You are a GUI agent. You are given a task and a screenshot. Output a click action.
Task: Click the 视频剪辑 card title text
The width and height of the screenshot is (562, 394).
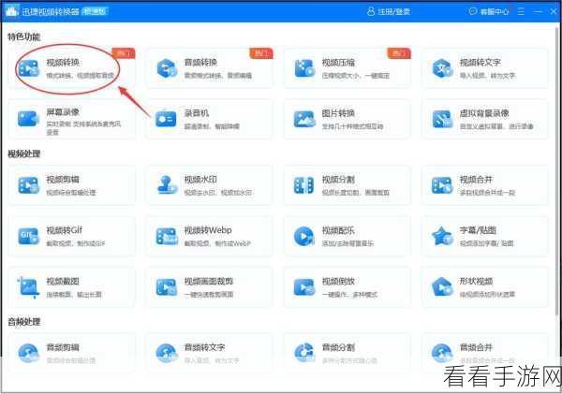(63, 180)
